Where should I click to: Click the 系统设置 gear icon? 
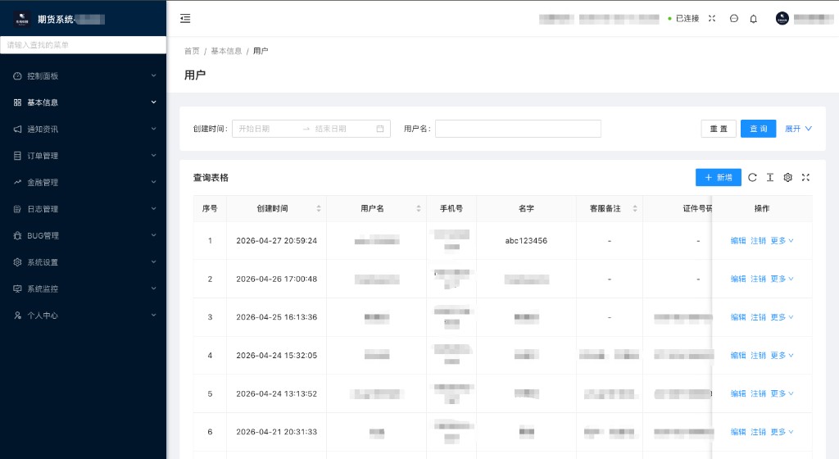[x=17, y=262]
